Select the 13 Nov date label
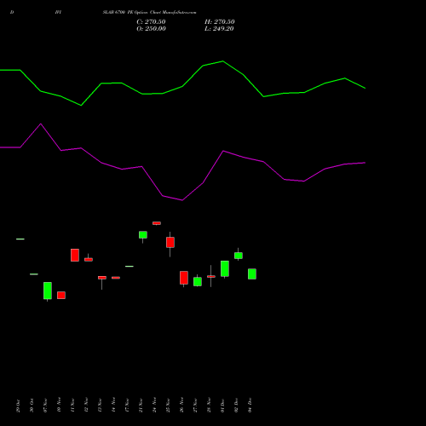This screenshot has height=426, width=426. [100, 406]
